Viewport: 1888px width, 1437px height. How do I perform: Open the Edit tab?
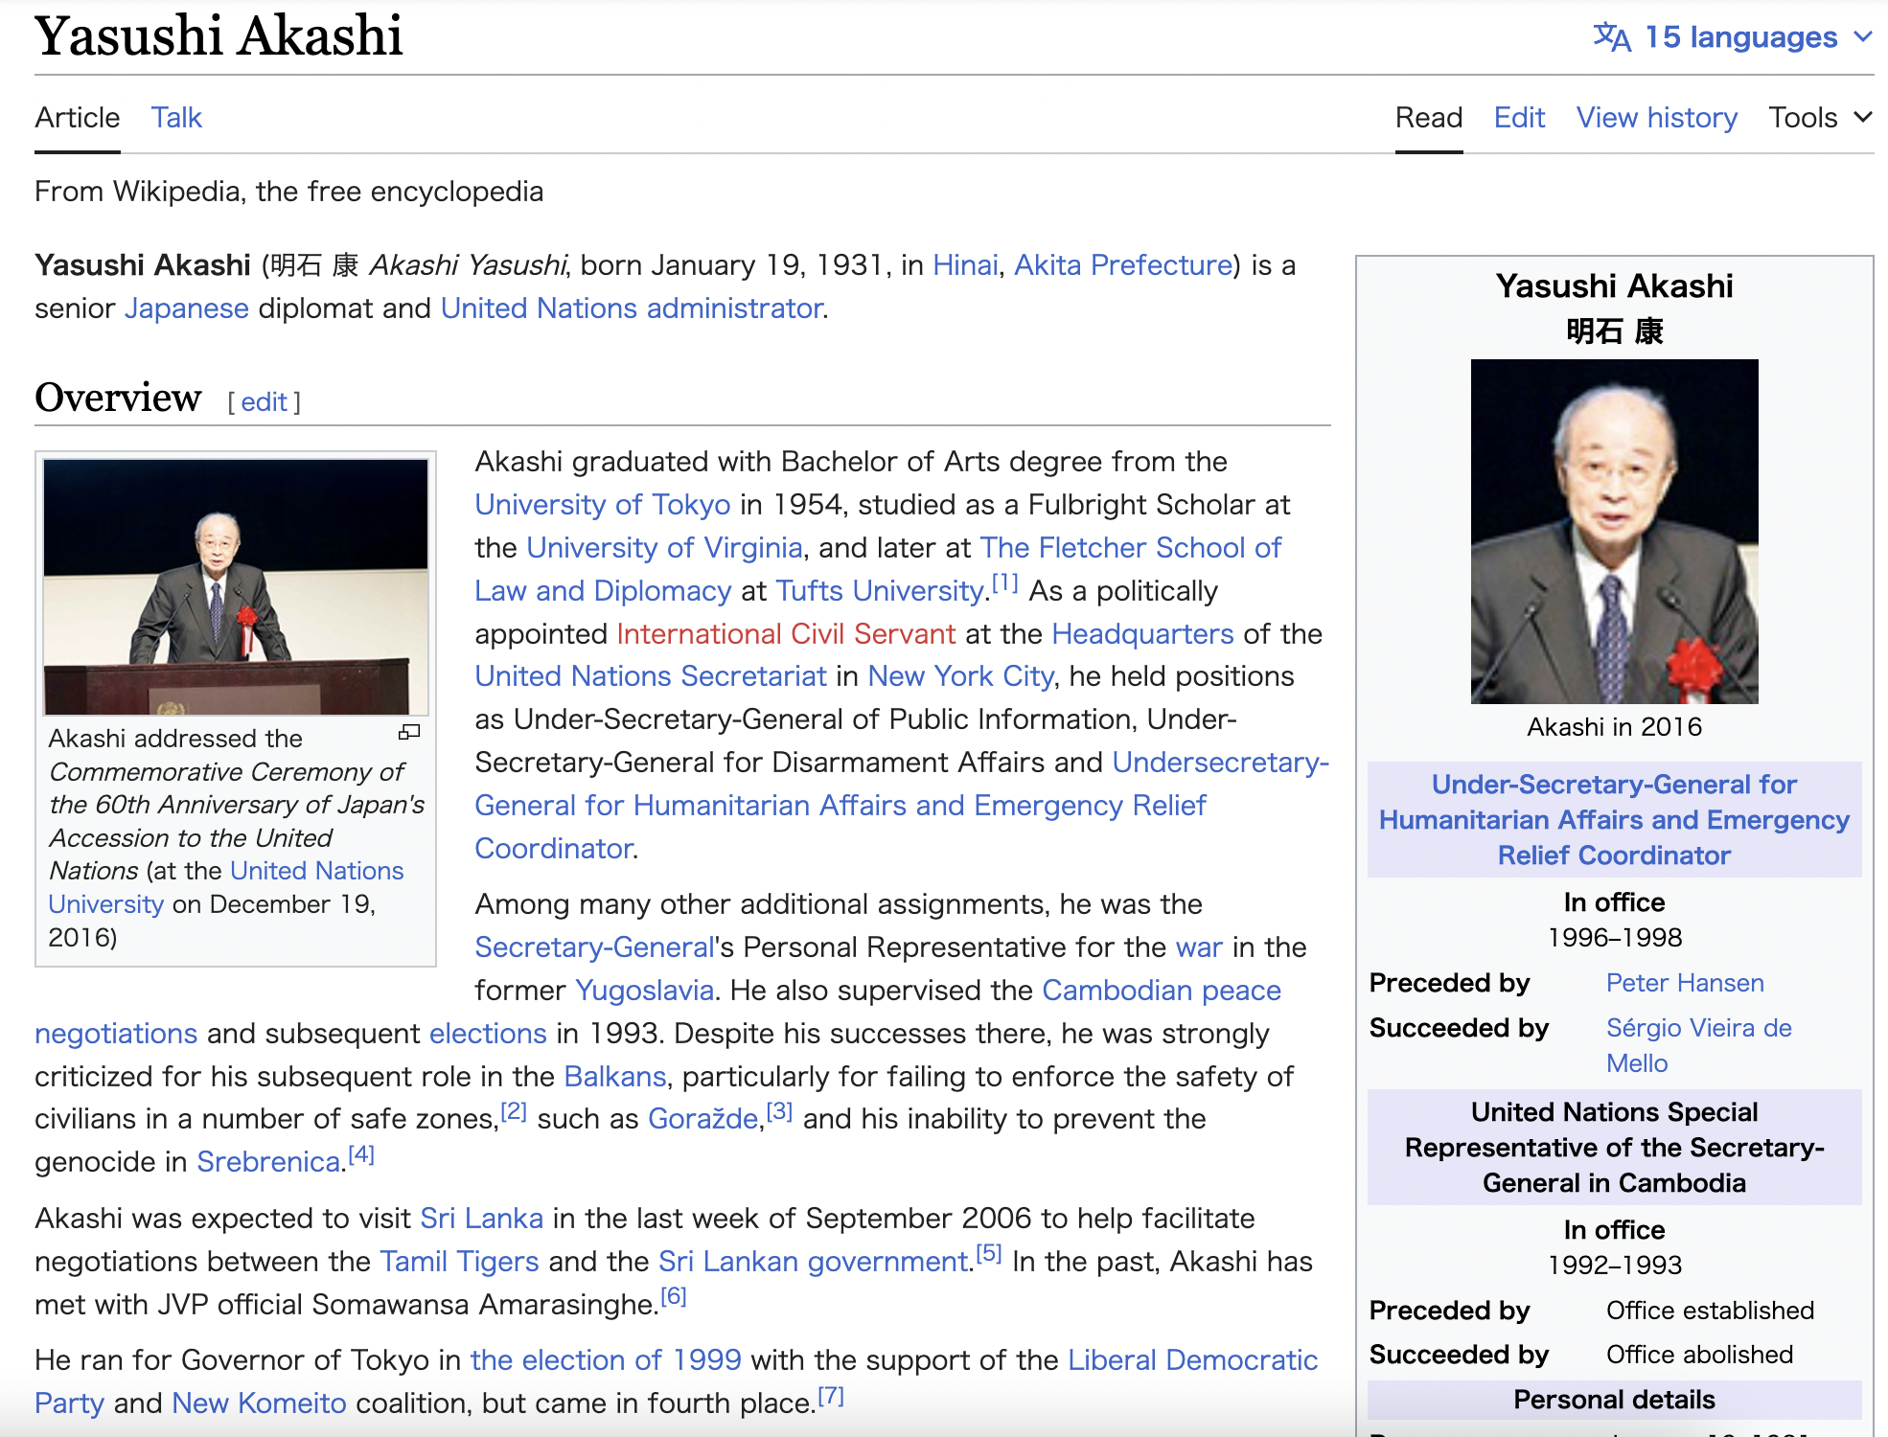pos(1519,118)
